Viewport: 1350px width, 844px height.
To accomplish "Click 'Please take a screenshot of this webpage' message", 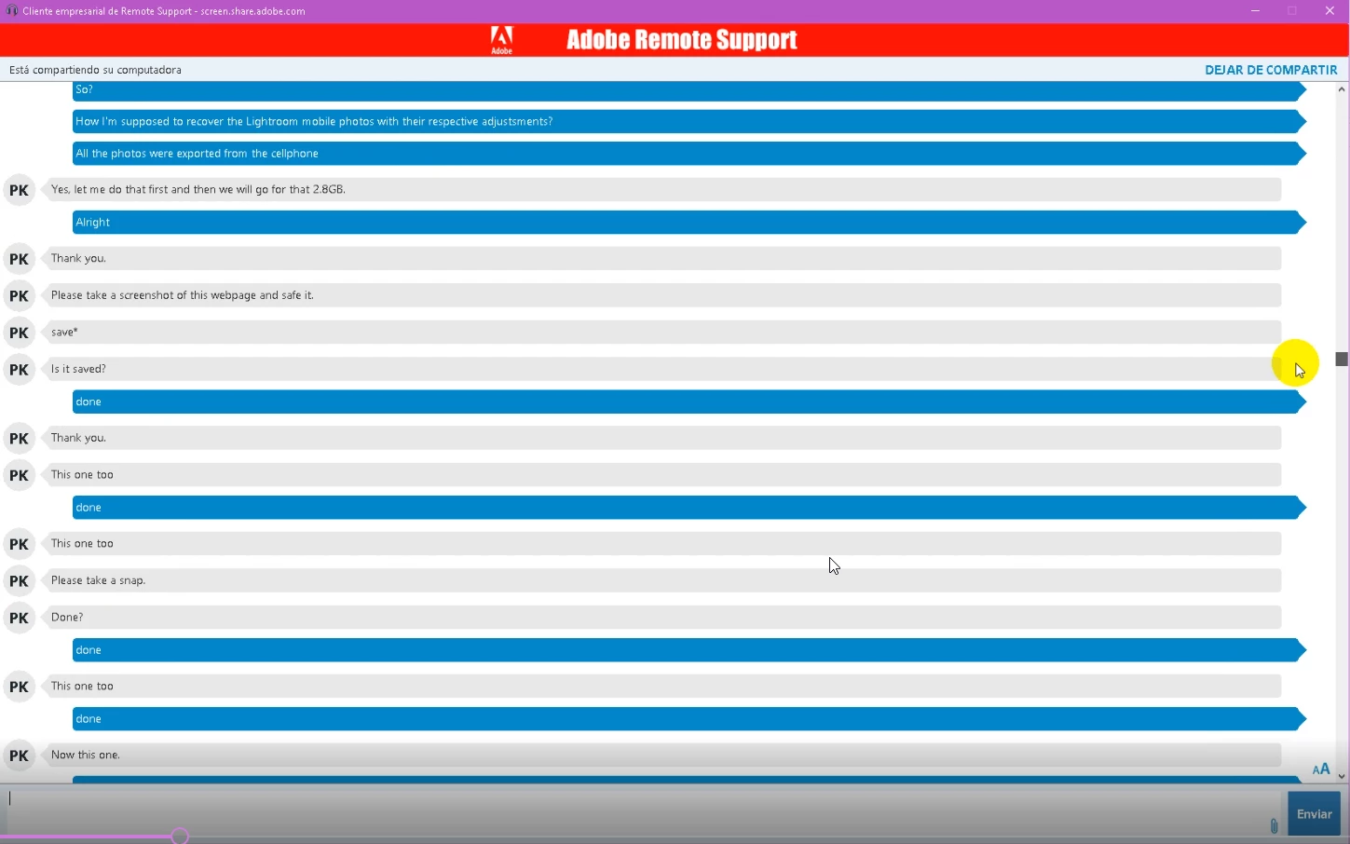I will coord(663,295).
